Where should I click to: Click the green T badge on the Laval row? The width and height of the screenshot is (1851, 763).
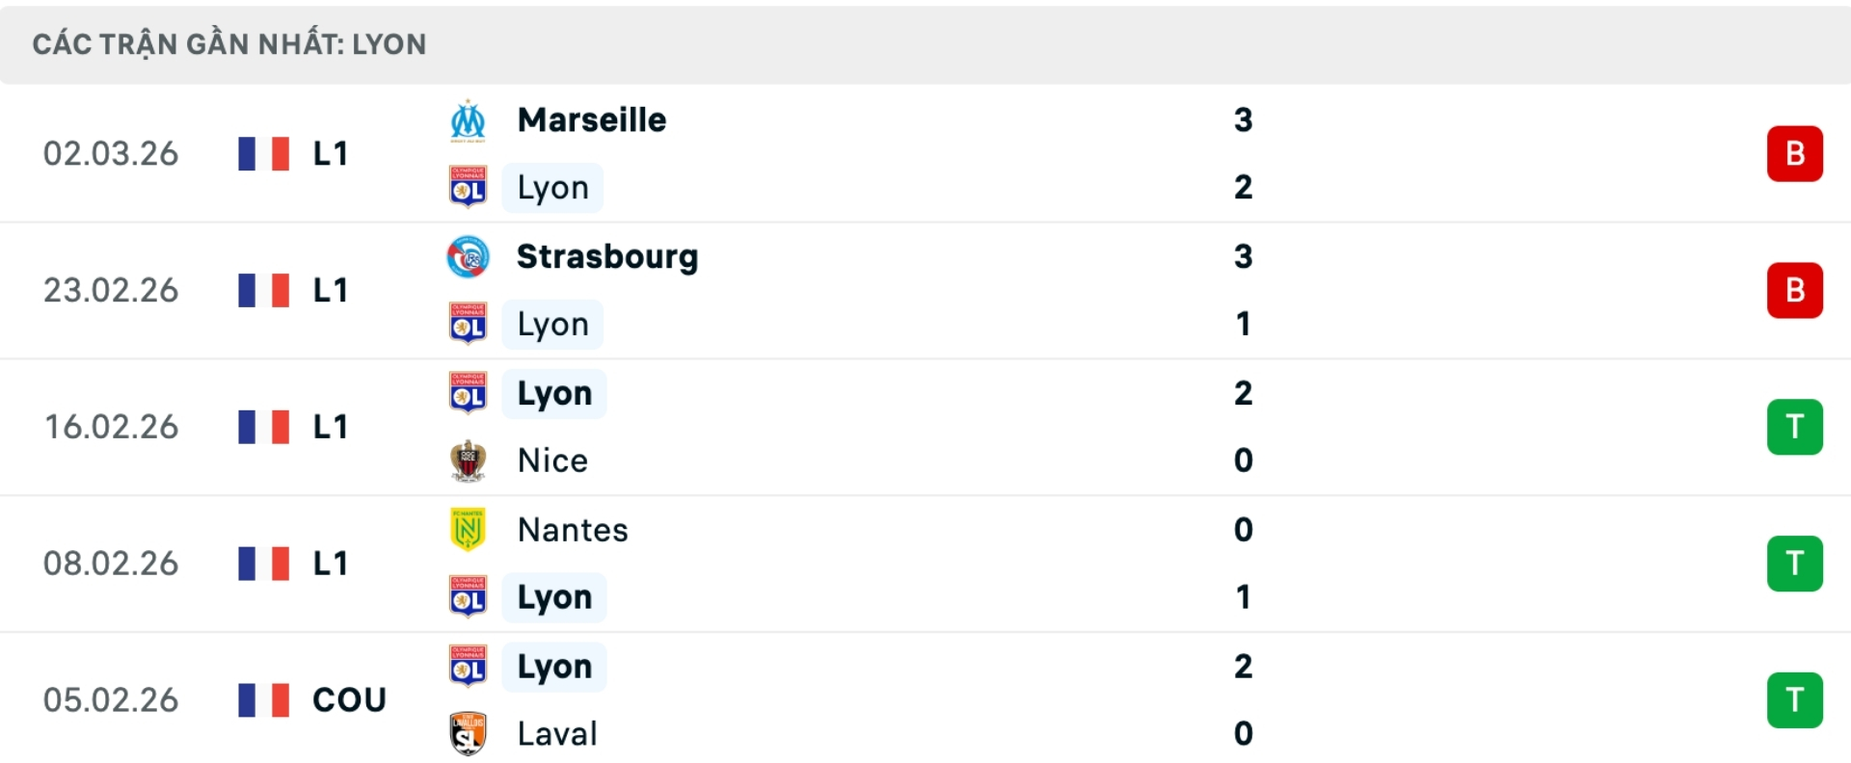1794,699
